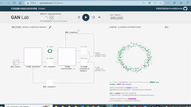The height and width of the screenshot is (107, 191).
Task: Open the draw-your-own distribution pencil thumbnail
Action: (61, 17)
